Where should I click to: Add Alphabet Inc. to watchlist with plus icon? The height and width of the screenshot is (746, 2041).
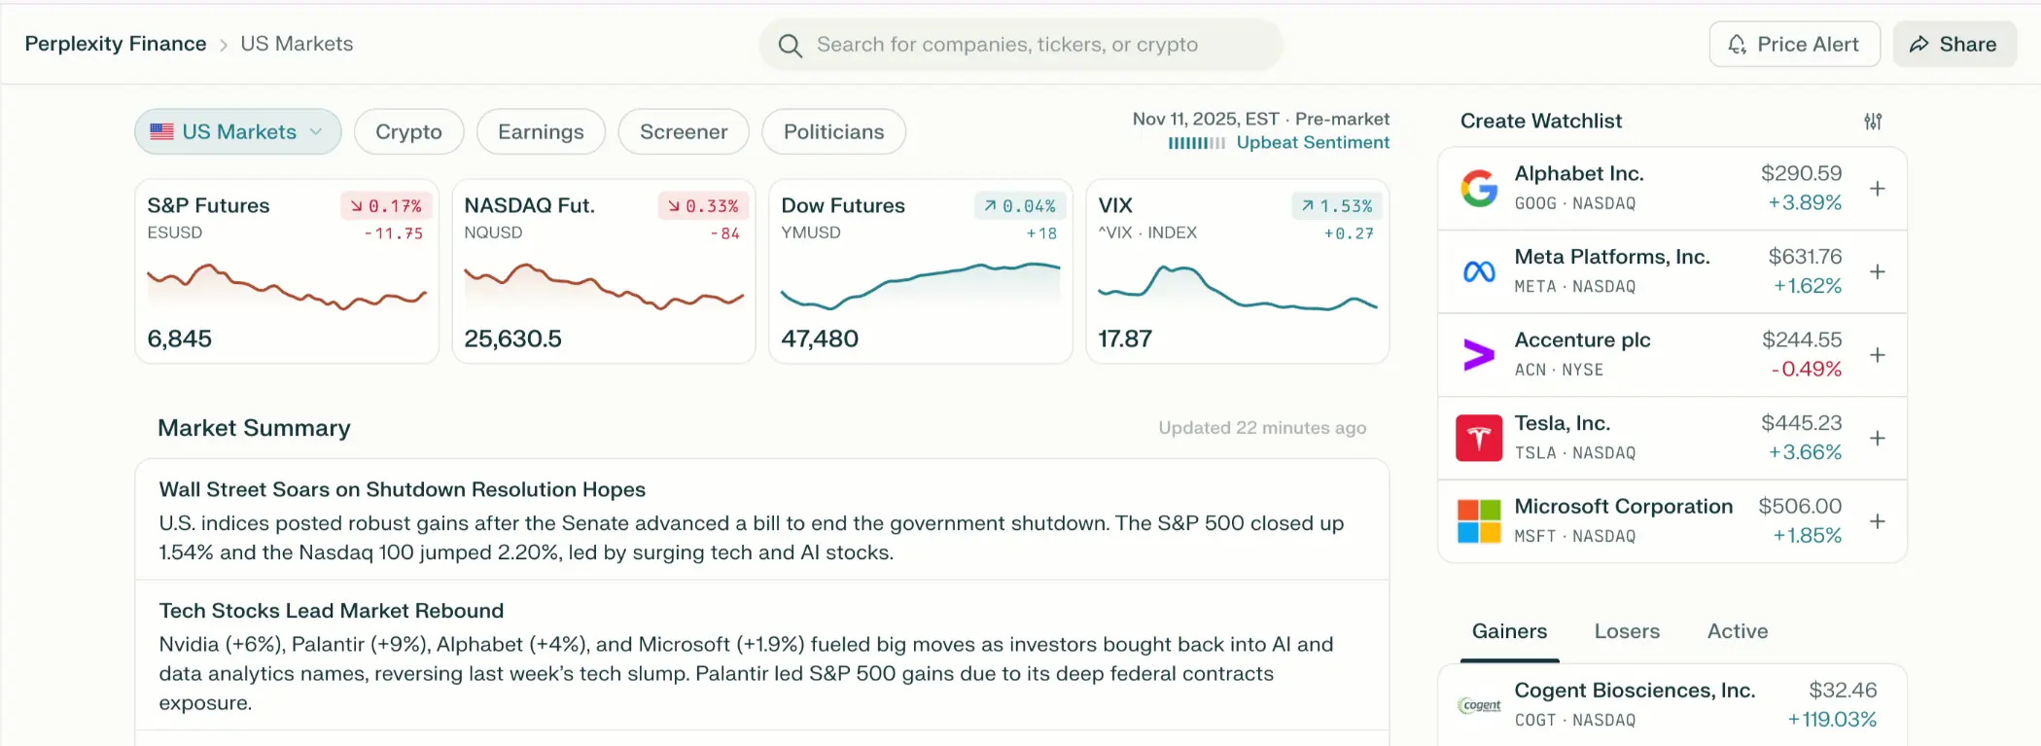click(x=1878, y=189)
